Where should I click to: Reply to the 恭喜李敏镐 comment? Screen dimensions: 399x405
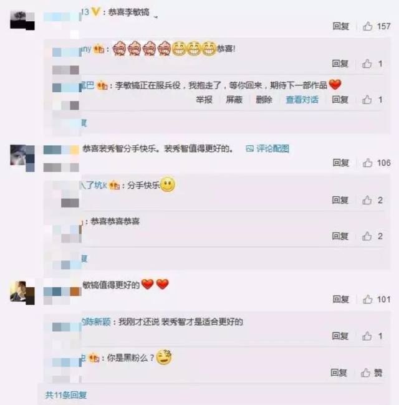340,26
